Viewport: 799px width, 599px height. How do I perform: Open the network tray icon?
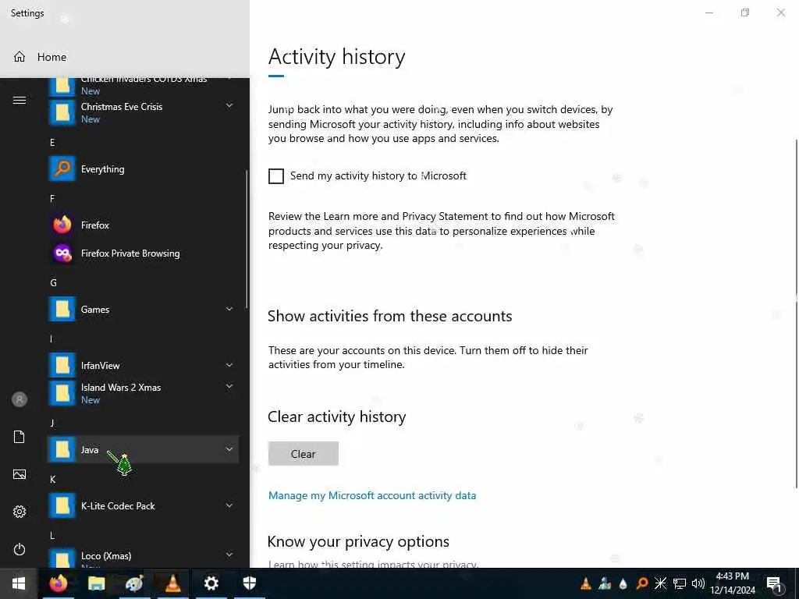(x=680, y=583)
